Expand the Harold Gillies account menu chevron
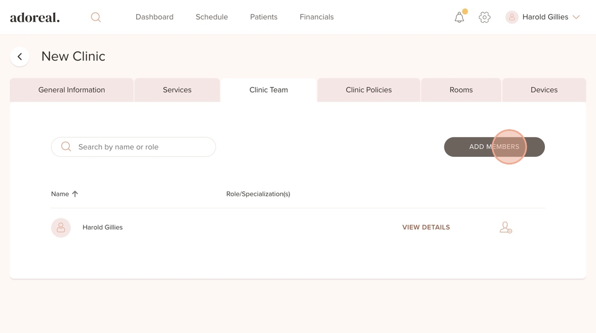The width and height of the screenshot is (596, 333). click(576, 17)
